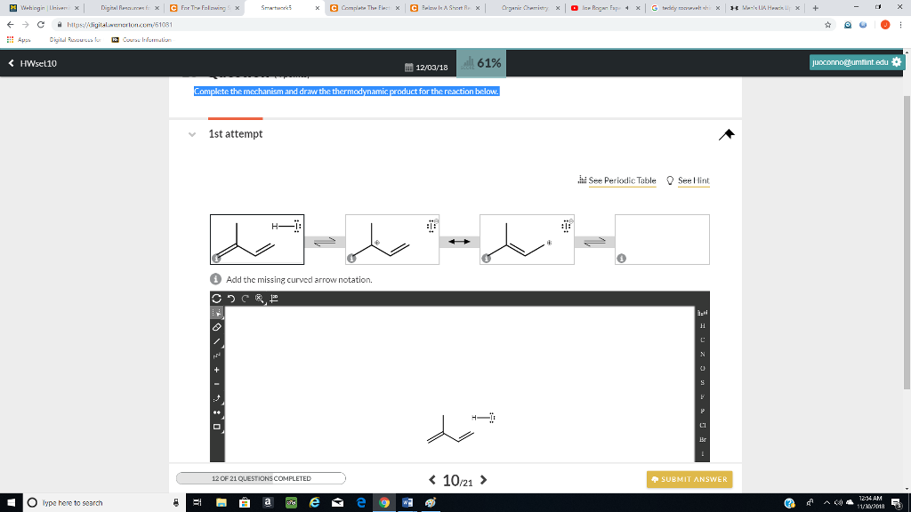The image size is (911, 512).
Task: Click the positive charge tool
Action: pos(215,368)
